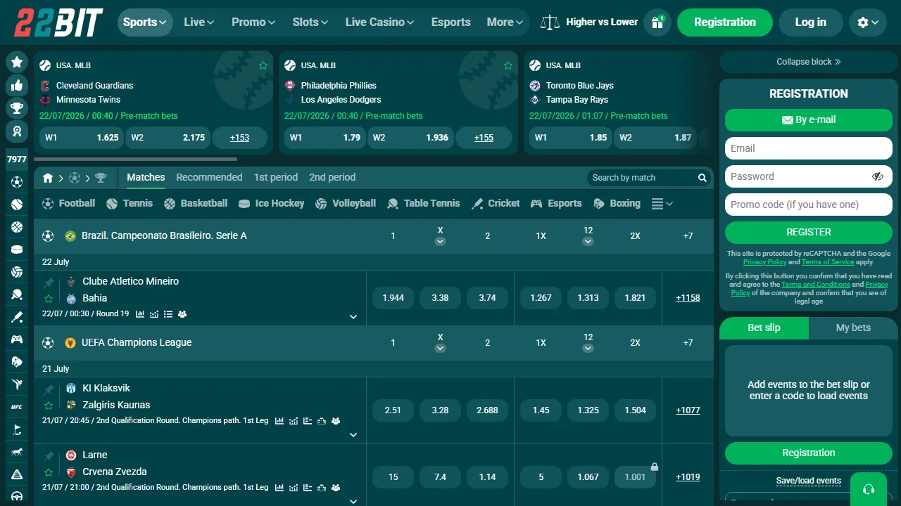Focus the Email input field
Viewport: 901px width, 506px height.
809,148
